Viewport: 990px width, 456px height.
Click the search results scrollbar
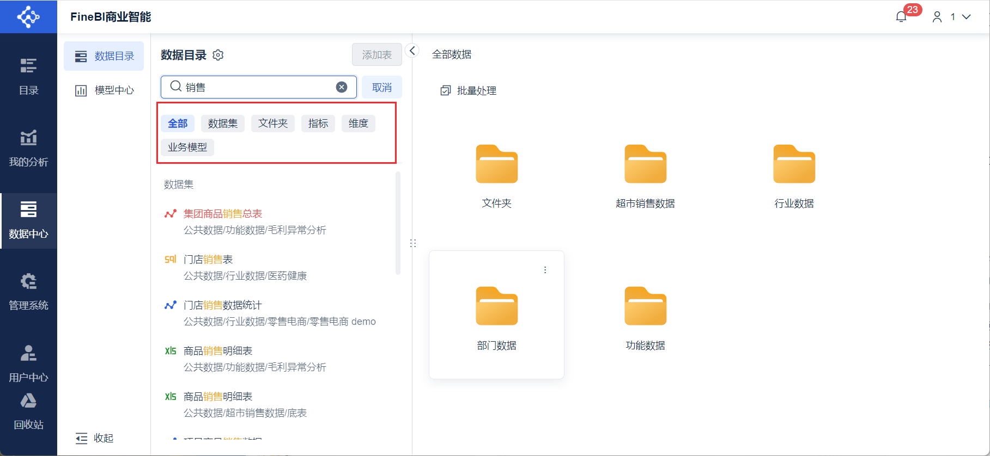click(398, 223)
